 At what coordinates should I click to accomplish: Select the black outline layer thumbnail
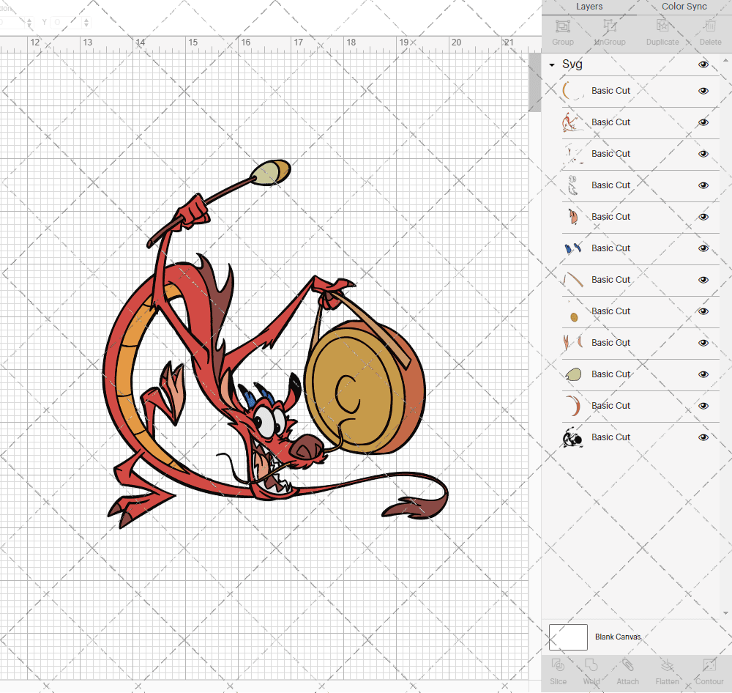click(573, 438)
